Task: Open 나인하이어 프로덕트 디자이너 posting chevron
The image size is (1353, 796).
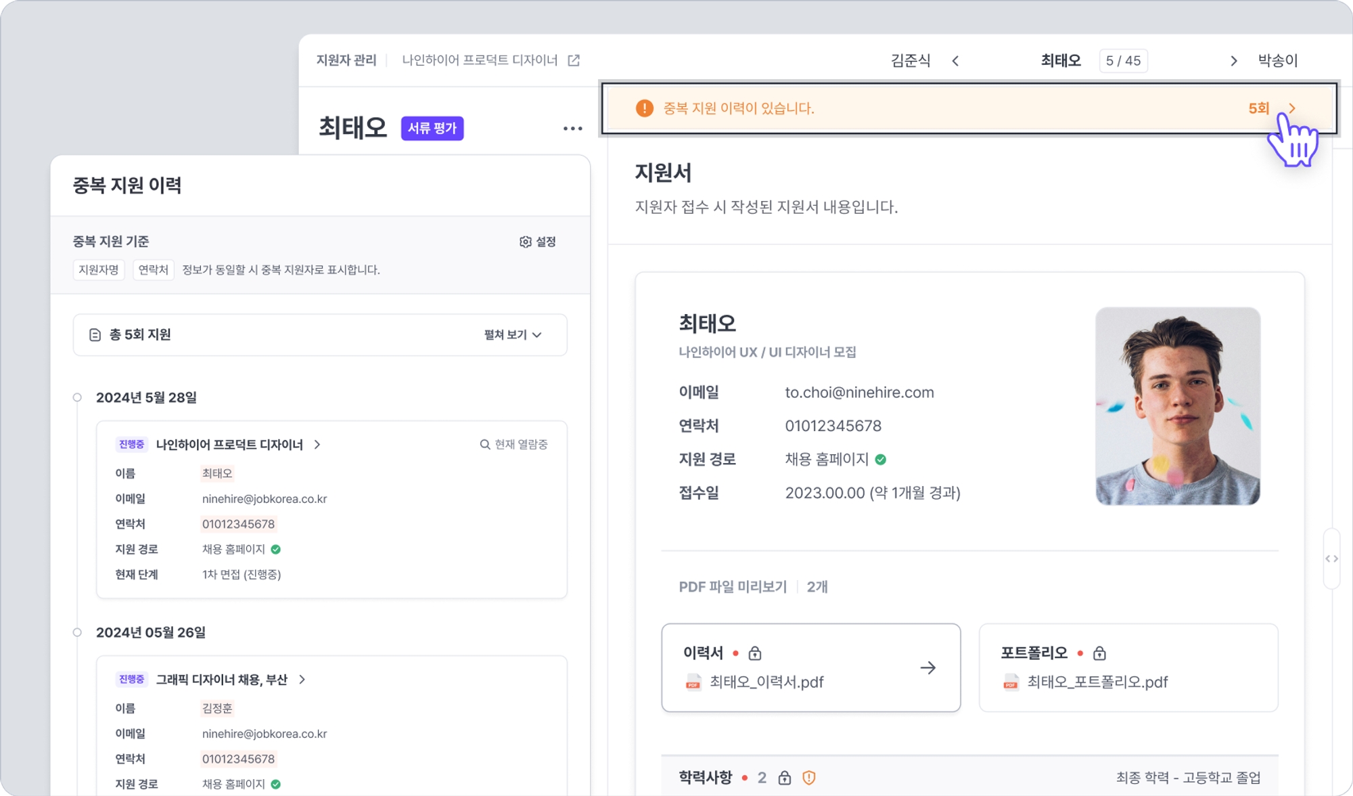Action: [317, 445]
